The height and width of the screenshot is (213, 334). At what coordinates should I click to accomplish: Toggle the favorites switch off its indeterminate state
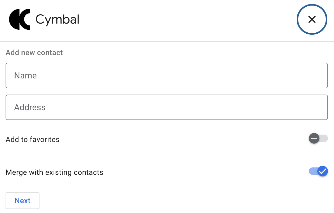point(318,138)
